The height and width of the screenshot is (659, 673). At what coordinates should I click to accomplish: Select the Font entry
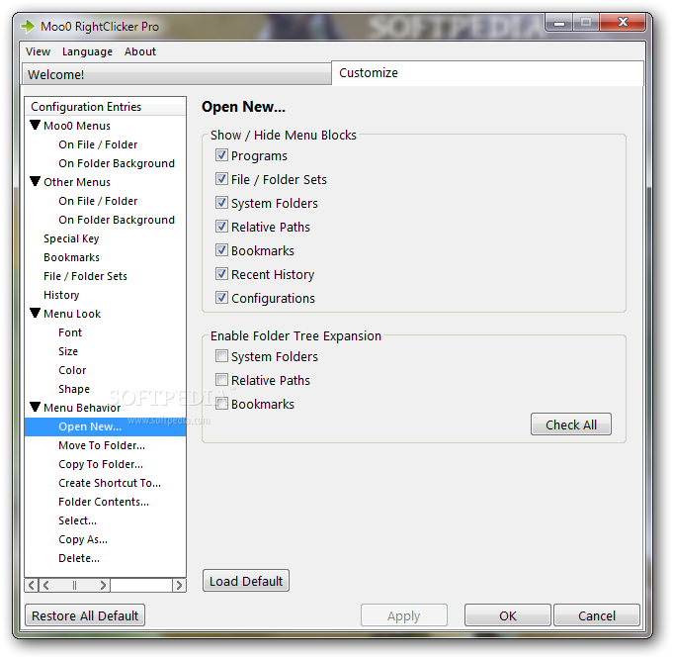70,332
